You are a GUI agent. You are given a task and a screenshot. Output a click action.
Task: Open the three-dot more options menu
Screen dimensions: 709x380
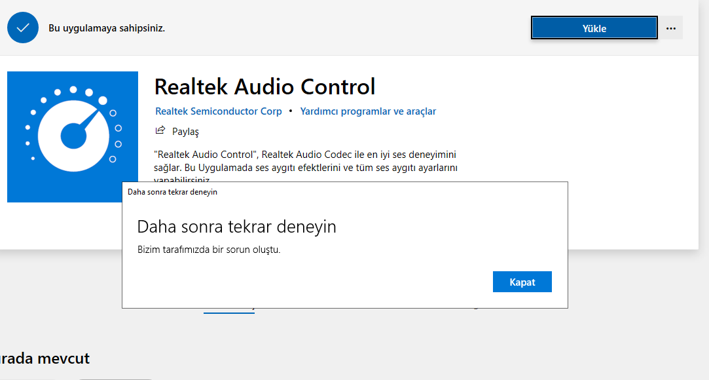pyautogui.click(x=671, y=28)
